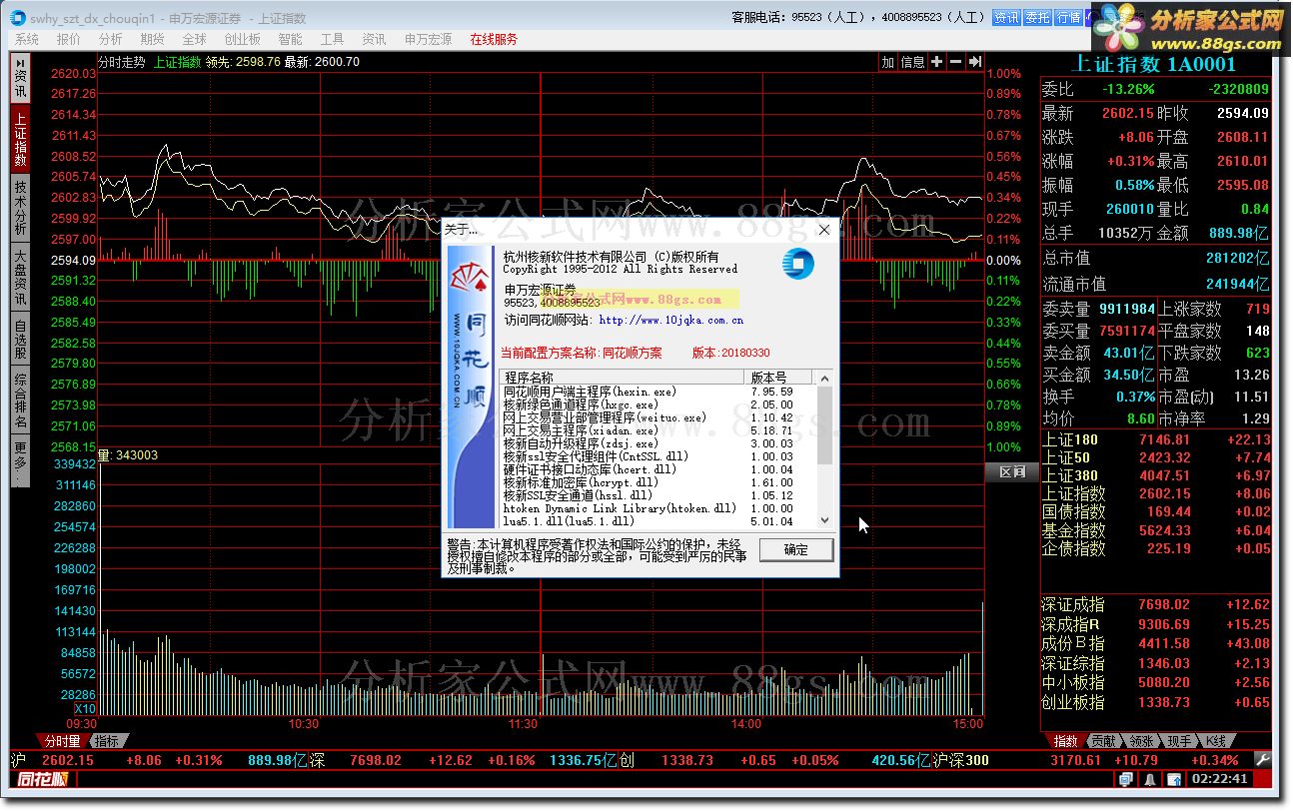The width and height of the screenshot is (1293, 811).
Task: Click the X10 volume scale label
Action: point(85,708)
